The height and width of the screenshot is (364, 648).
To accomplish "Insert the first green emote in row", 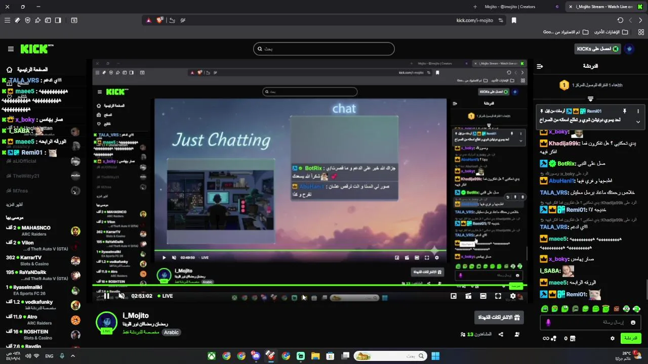I will click(x=545, y=308).
